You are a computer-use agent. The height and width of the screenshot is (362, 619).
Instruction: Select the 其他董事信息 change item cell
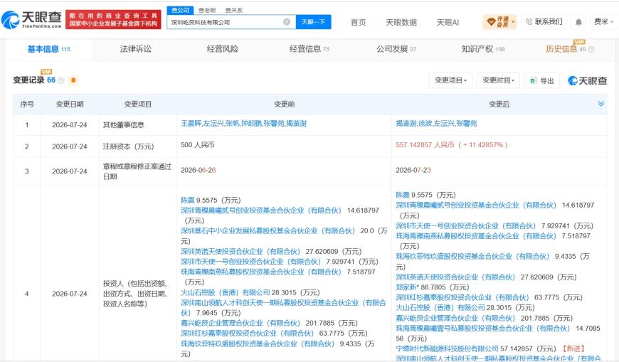click(124, 124)
